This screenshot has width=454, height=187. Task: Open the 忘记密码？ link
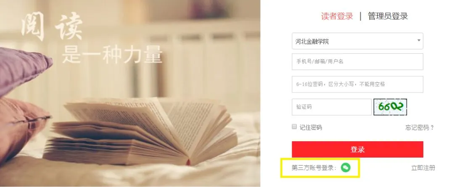click(x=420, y=128)
